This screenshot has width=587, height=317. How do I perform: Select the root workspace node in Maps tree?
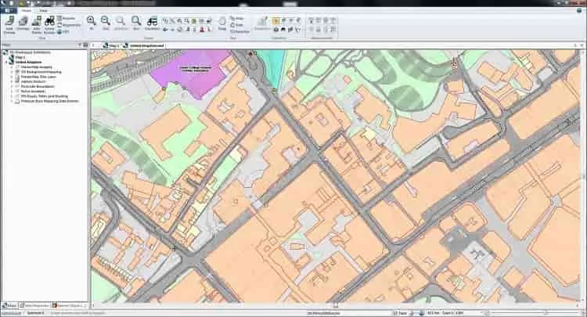[x=29, y=52]
